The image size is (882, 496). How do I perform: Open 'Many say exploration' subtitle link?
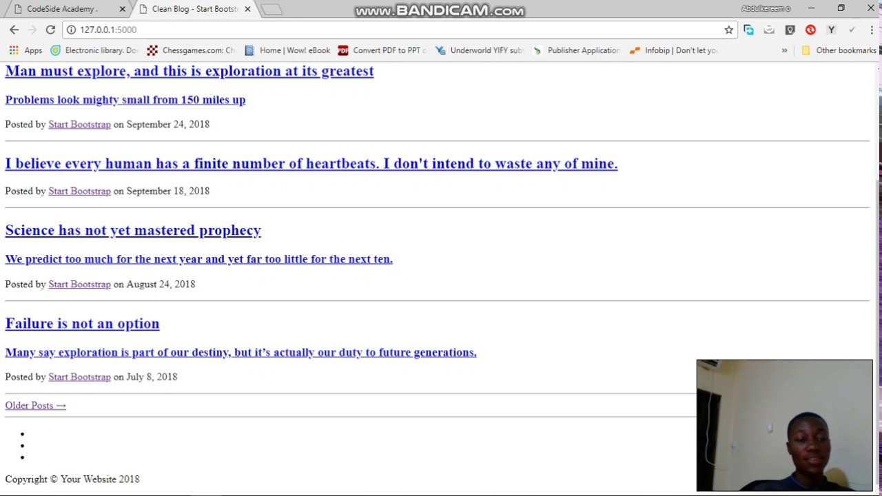pos(241,352)
